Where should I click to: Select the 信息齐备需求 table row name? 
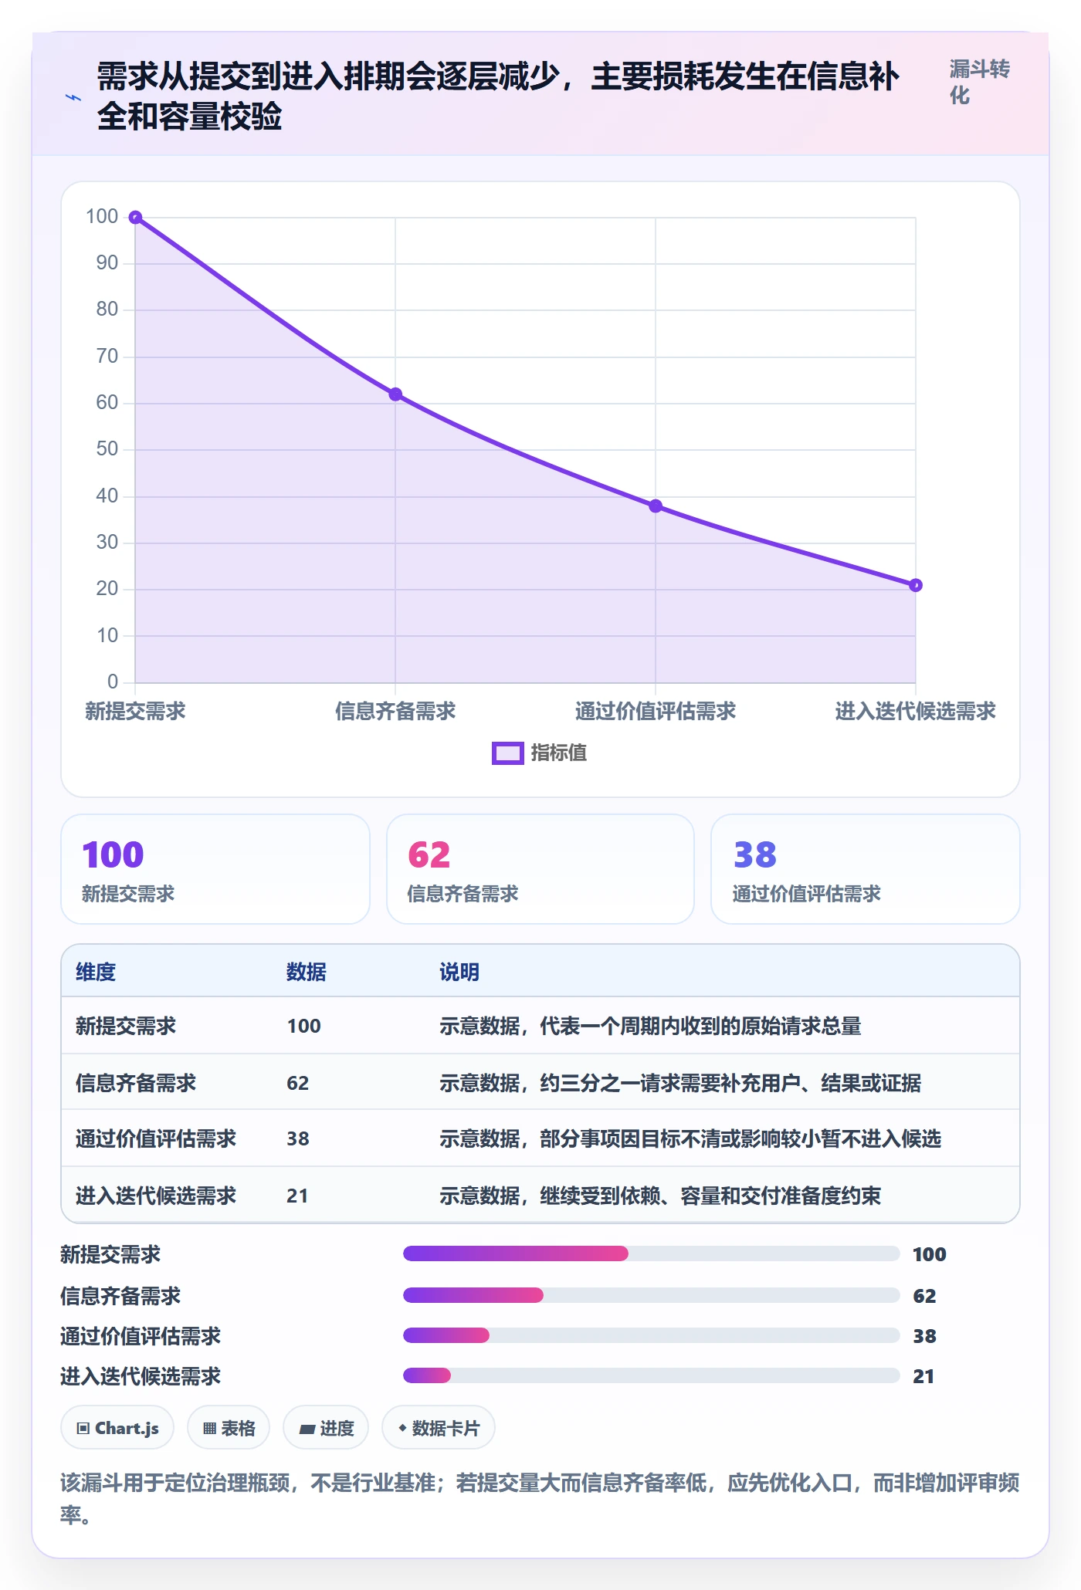pos(136,1083)
